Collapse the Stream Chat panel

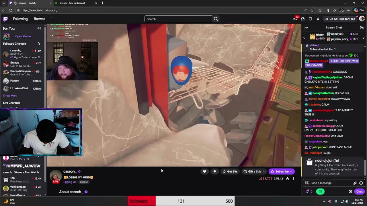pyautogui.click(x=306, y=27)
